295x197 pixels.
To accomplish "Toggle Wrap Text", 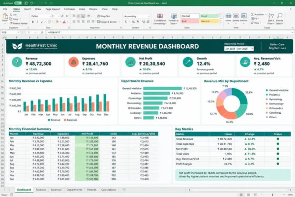I will click(104, 16).
